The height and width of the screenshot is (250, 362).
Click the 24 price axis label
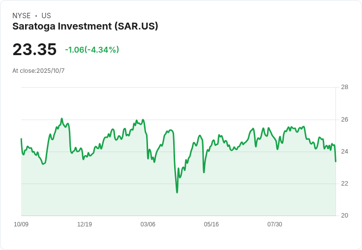345,152
